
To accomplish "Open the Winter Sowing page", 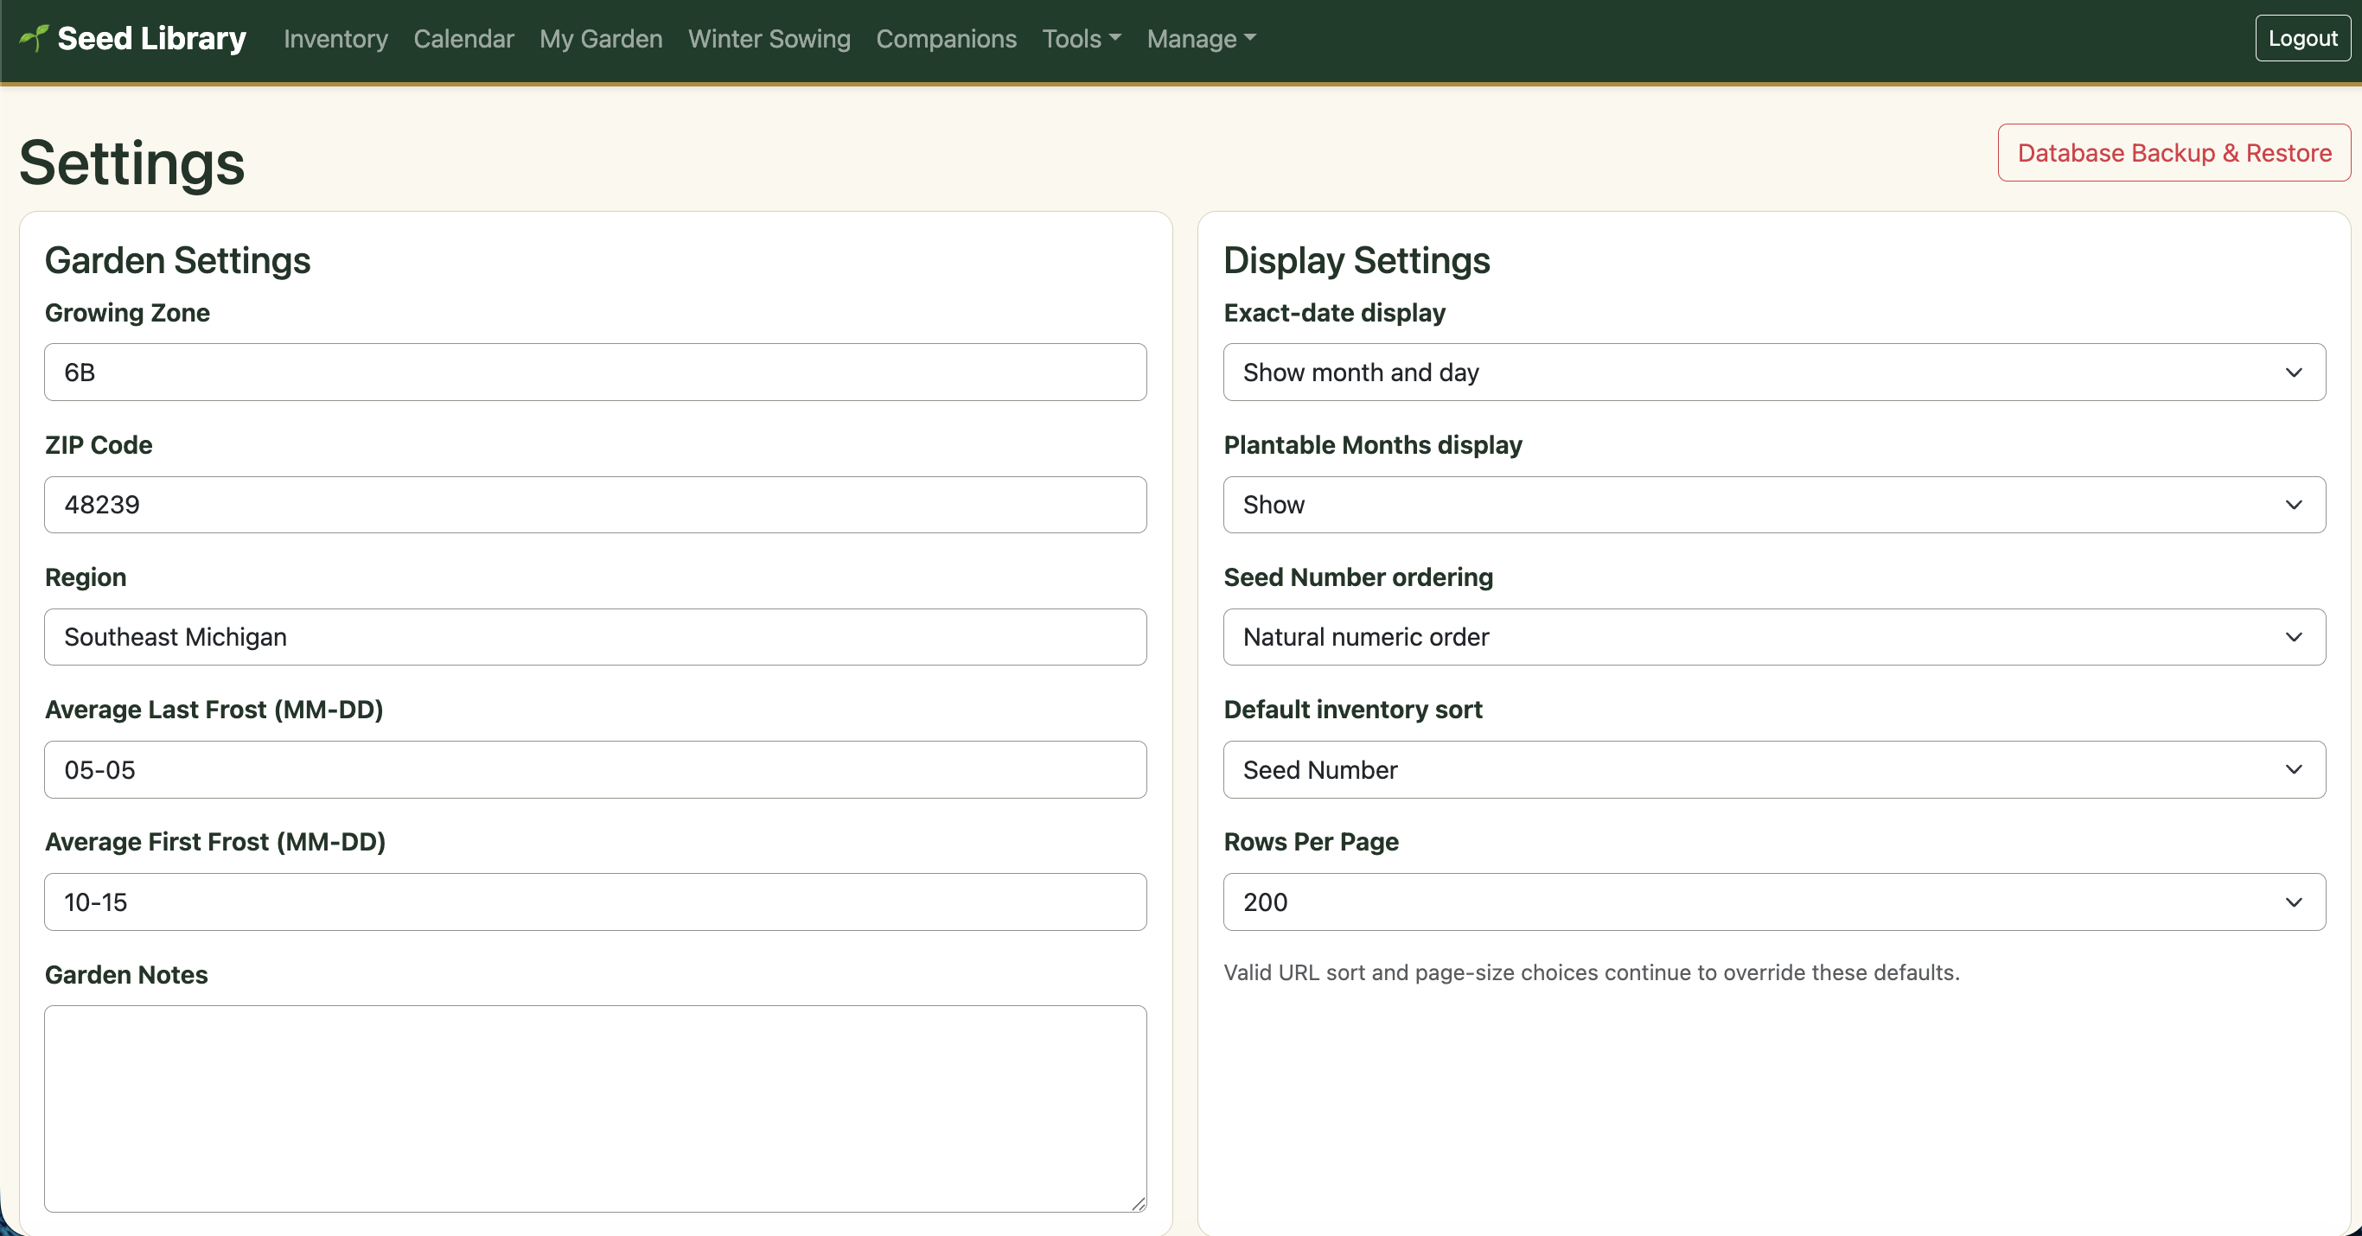I will pos(769,39).
